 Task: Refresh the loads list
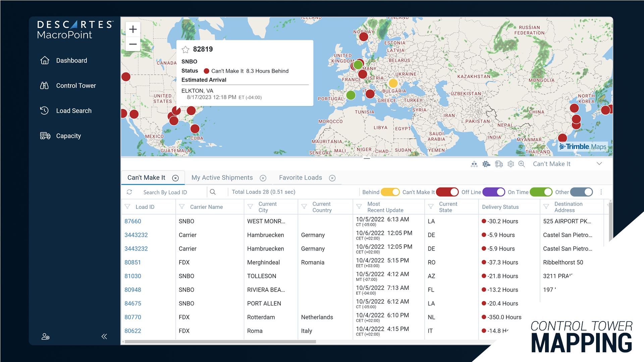(x=129, y=192)
